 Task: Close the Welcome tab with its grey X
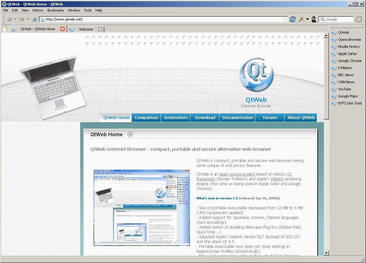(100, 29)
